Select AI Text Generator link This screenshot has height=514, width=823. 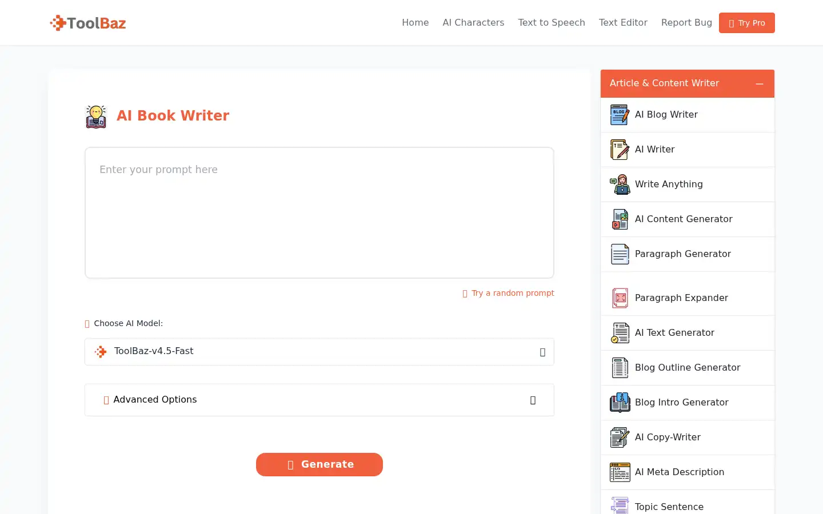click(688, 333)
